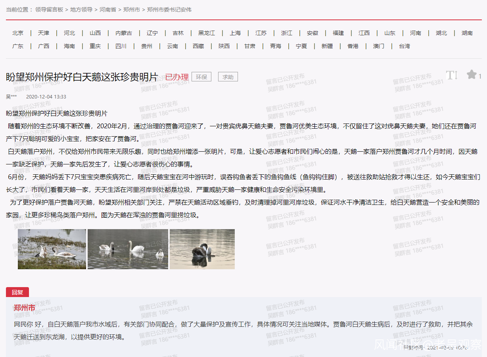Select the 青海 province link
Viewport: 487px width, 357px height.
[276, 46]
